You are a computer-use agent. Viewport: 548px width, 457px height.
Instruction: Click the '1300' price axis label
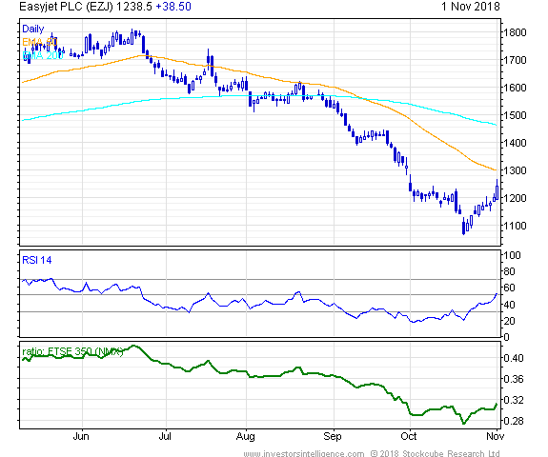coord(515,170)
